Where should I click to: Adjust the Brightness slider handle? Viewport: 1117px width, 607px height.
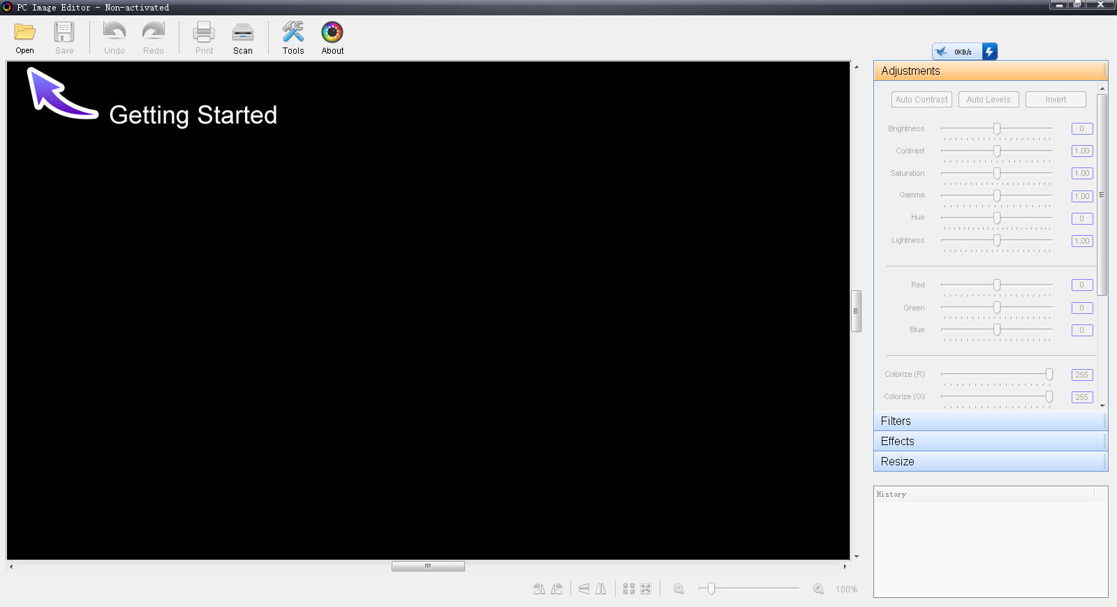tap(997, 128)
